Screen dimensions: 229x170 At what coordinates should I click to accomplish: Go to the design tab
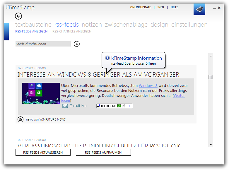pyautogui.click(x=159, y=25)
